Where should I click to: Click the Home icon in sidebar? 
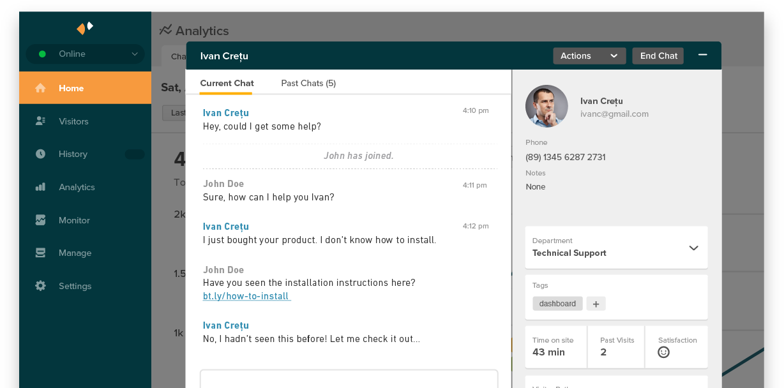click(40, 88)
